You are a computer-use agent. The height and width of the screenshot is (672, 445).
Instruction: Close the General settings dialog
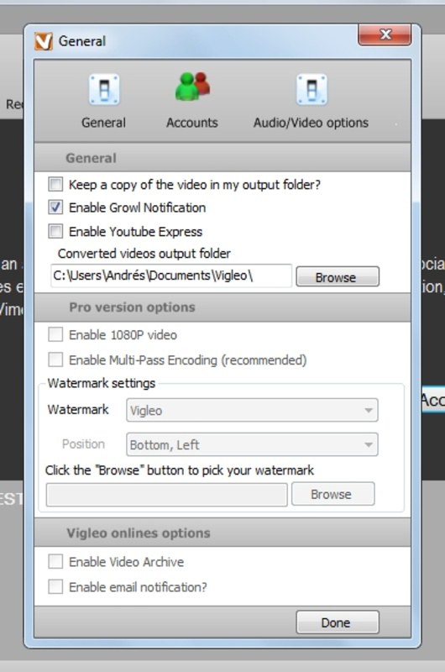(x=385, y=34)
